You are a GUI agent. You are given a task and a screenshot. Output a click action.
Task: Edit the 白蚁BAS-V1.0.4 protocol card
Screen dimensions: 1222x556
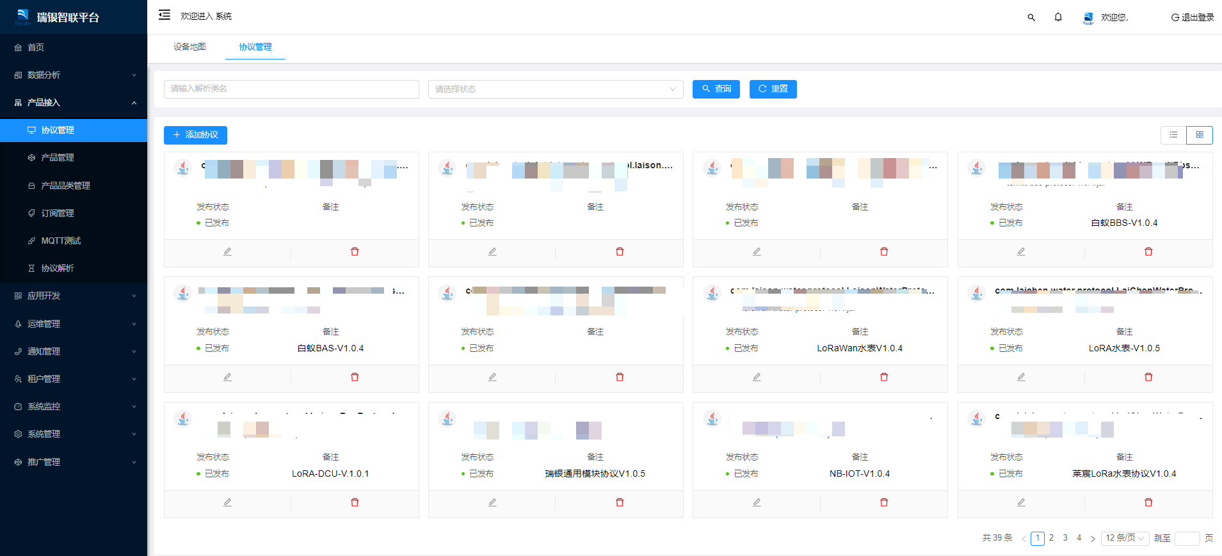tap(227, 377)
